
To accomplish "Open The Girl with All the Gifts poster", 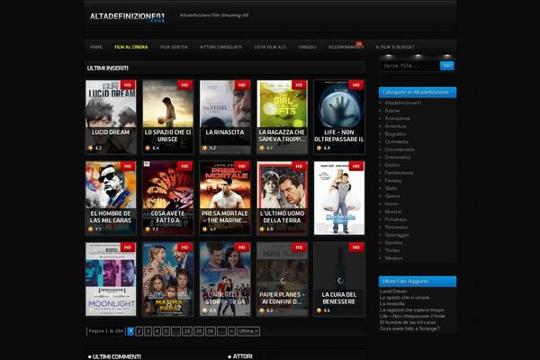I will click(x=283, y=117).
